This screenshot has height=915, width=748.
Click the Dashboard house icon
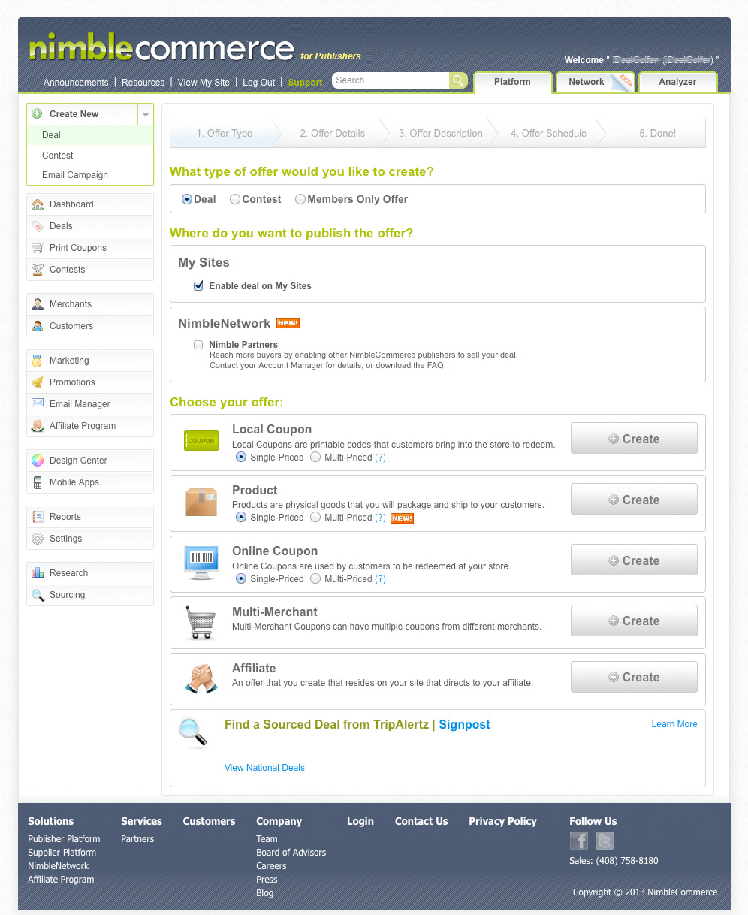click(38, 204)
